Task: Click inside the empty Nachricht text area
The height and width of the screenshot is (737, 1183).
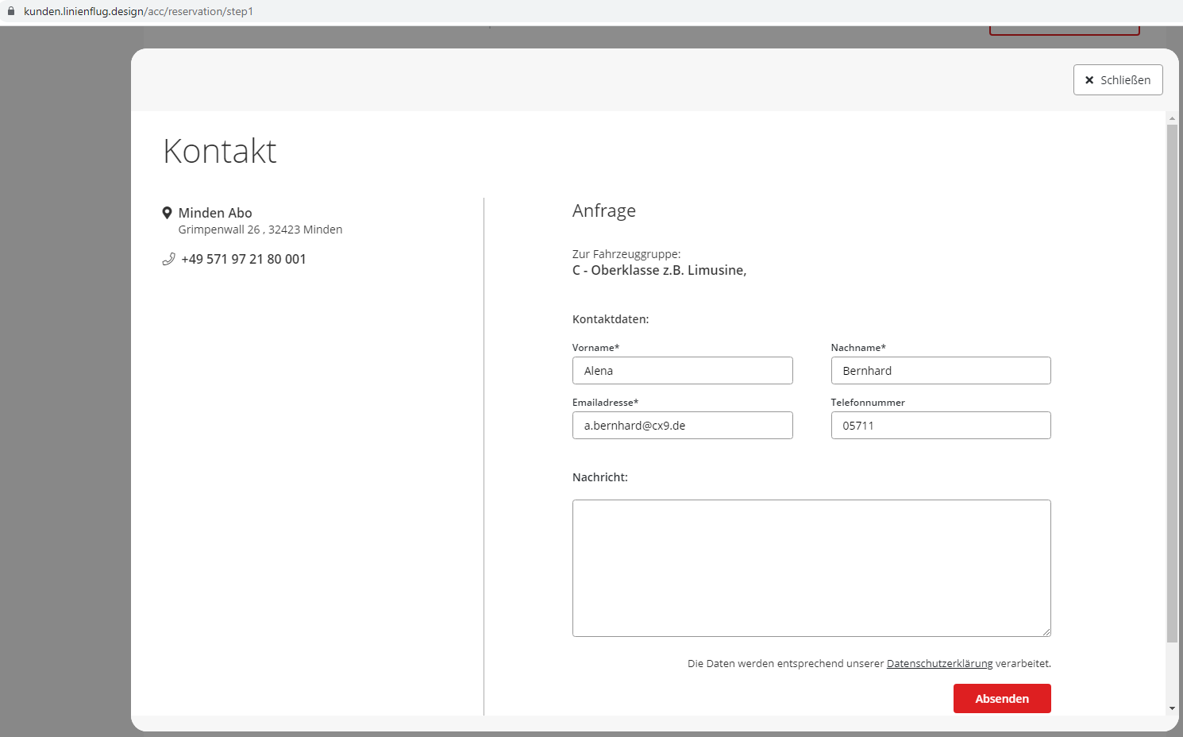Action: (811, 568)
